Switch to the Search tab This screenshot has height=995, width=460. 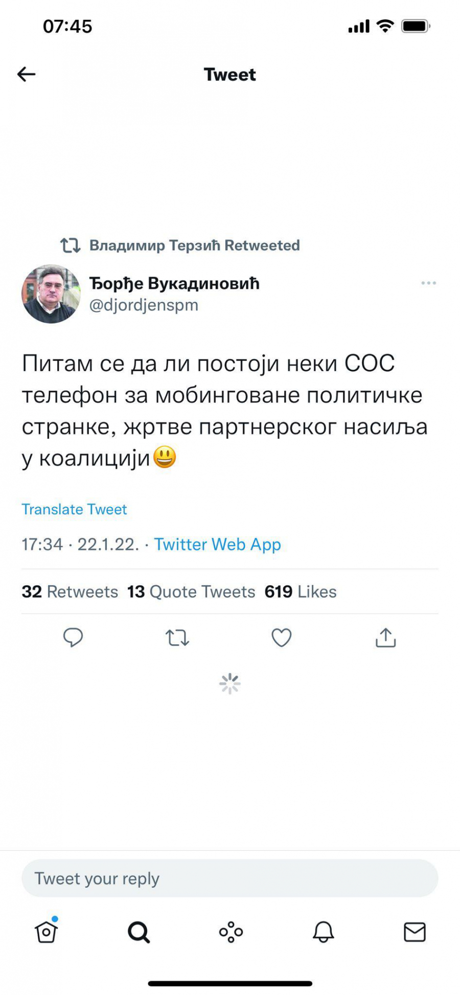tap(139, 932)
